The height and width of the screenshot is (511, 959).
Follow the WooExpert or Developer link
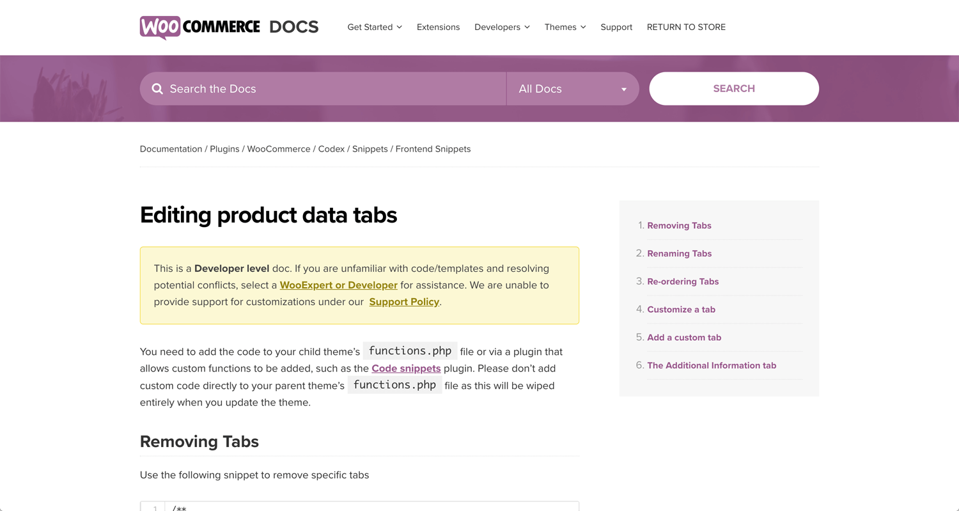pyautogui.click(x=339, y=285)
